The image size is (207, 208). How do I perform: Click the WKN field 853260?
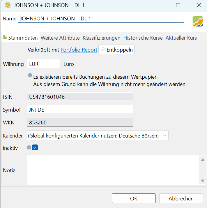[80, 122]
